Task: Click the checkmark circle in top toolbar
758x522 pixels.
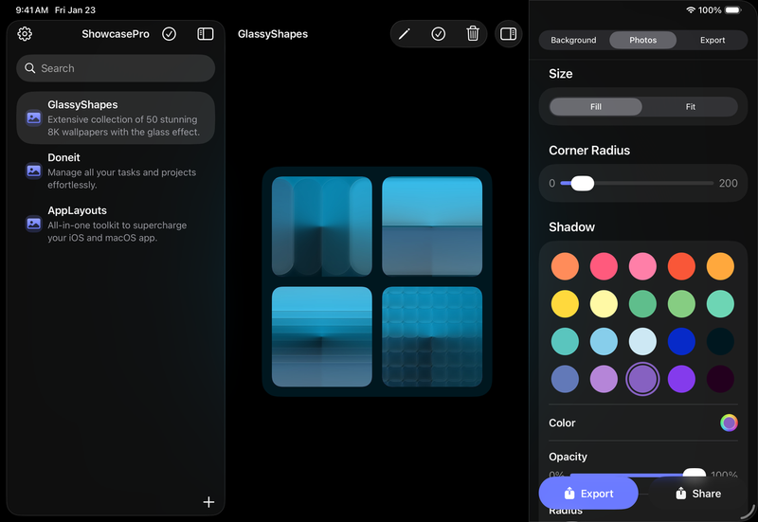Action: (439, 34)
